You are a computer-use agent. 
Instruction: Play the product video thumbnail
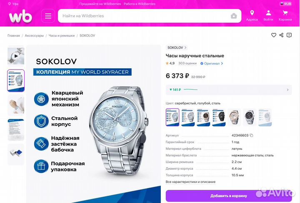[x=16, y=56]
